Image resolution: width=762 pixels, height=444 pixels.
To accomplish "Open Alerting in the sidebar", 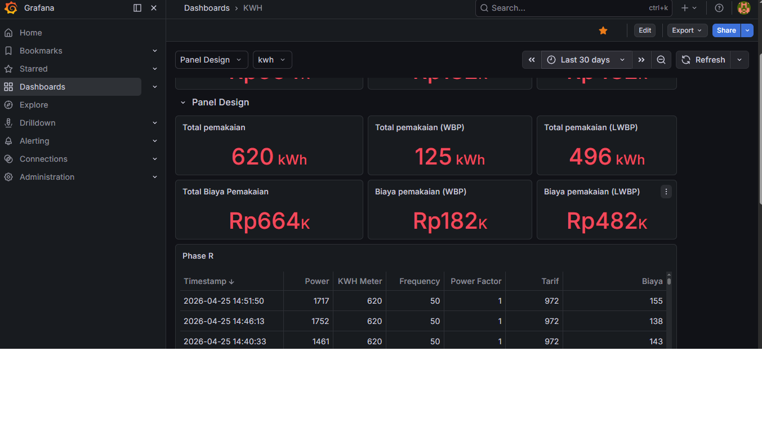I will point(34,141).
